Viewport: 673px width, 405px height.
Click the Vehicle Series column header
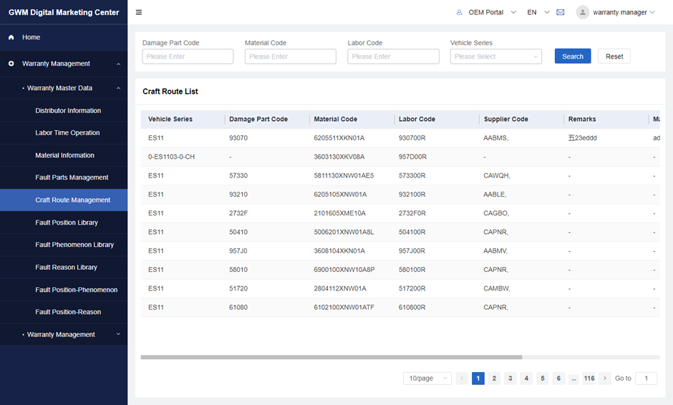(170, 119)
